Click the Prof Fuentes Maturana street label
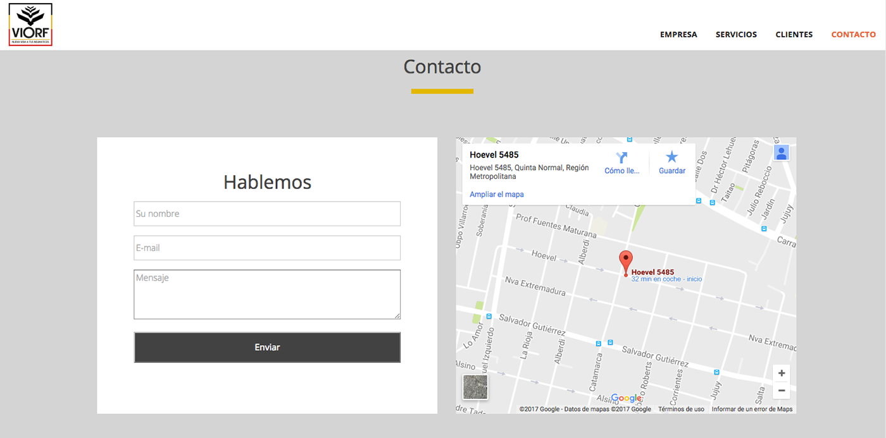This screenshot has width=886, height=438. (x=556, y=226)
